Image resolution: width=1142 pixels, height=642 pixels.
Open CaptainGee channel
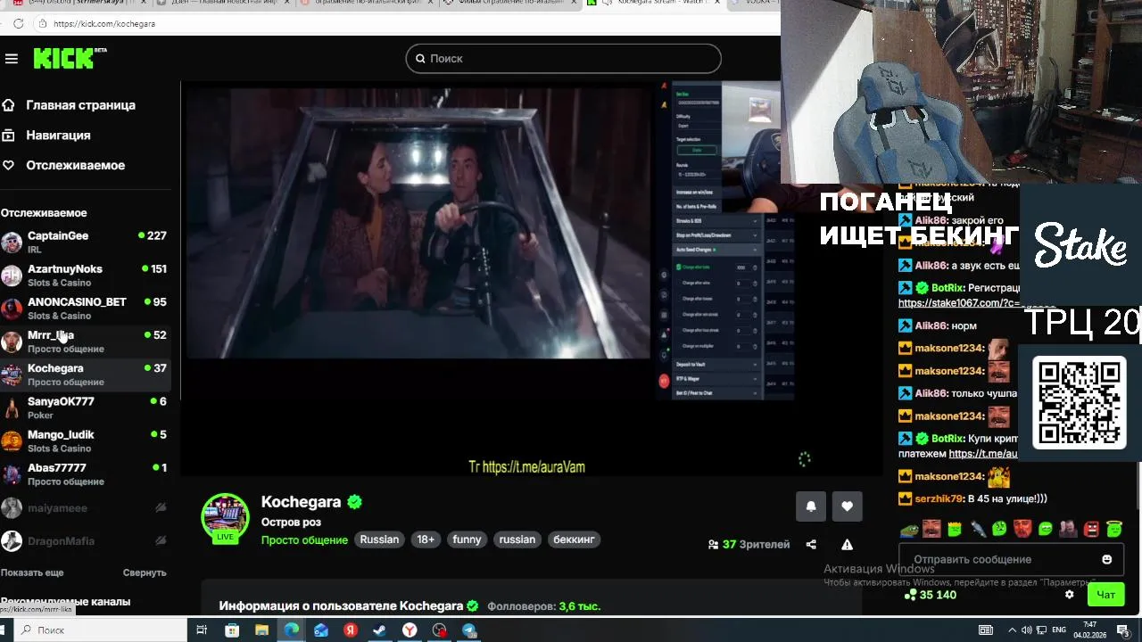[x=86, y=242]
